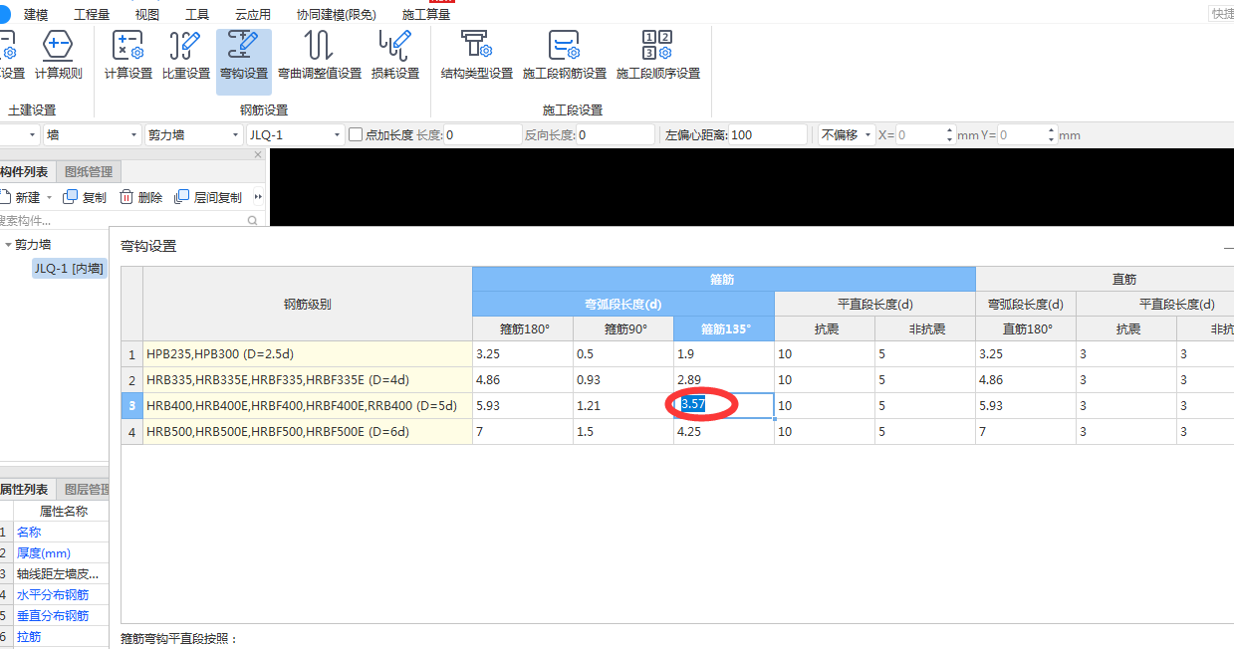Open 弯曲调整值设置
Screen dimensions: 1234x649
click(319, 56)
